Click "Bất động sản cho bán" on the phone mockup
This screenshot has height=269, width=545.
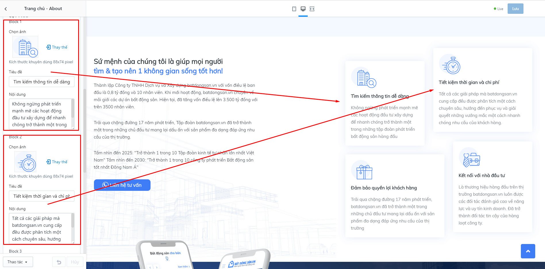coord(165,253)
